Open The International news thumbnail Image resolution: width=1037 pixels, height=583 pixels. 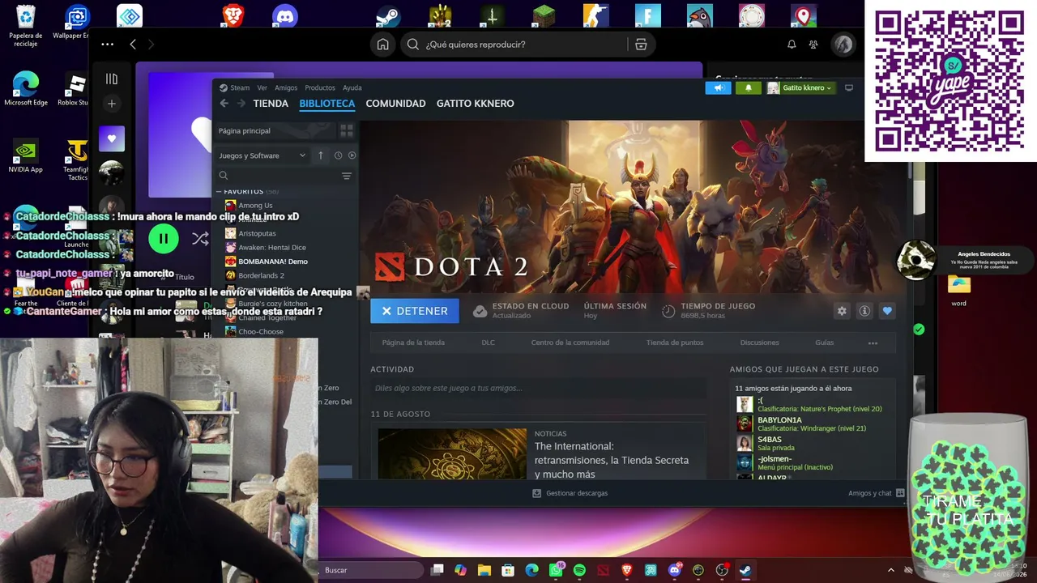coord(452,453)
